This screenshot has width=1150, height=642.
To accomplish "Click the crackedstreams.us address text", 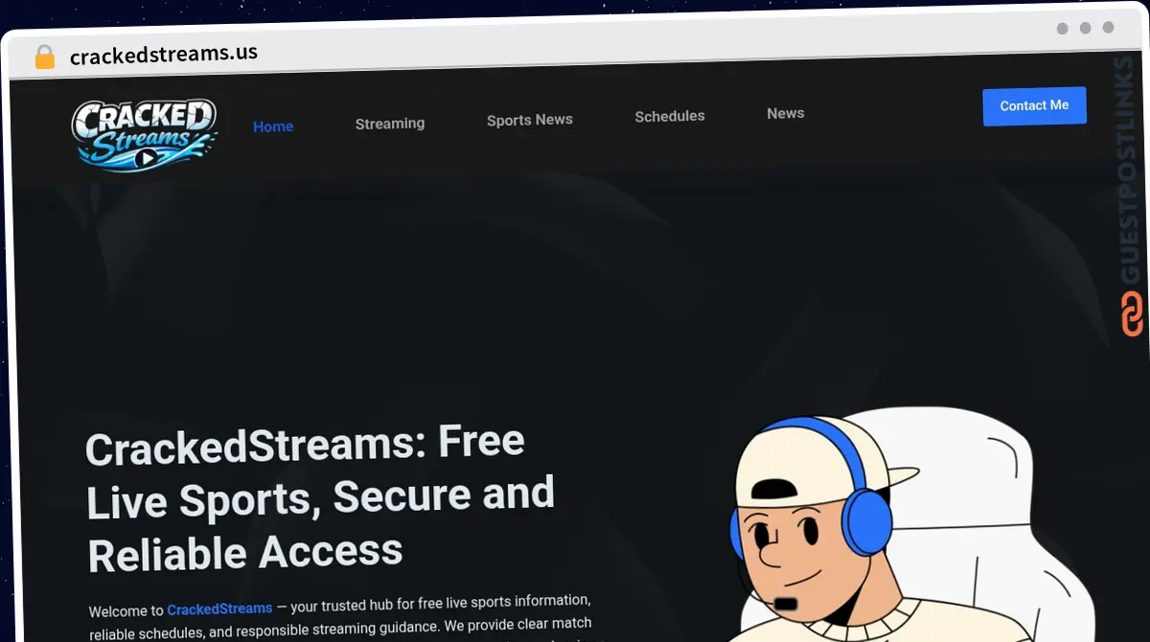I will tap(164, 55).
